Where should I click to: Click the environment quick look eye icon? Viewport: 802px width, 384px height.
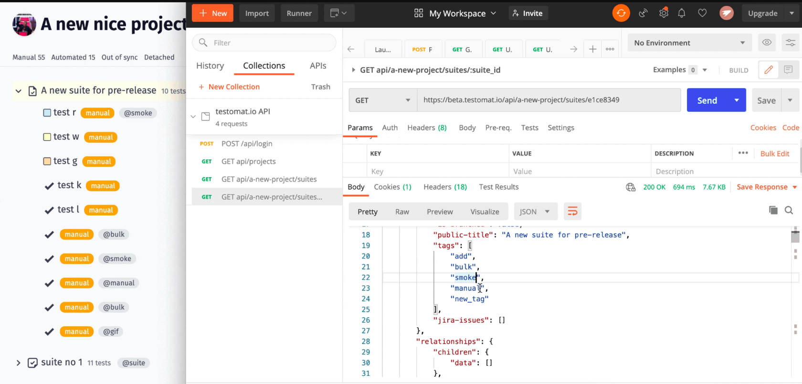tap(767, 43)
